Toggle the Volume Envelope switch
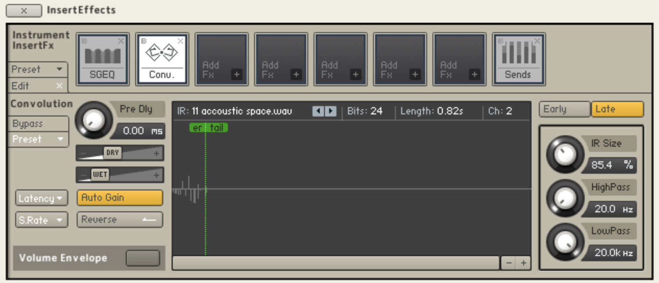 point(142,258)
